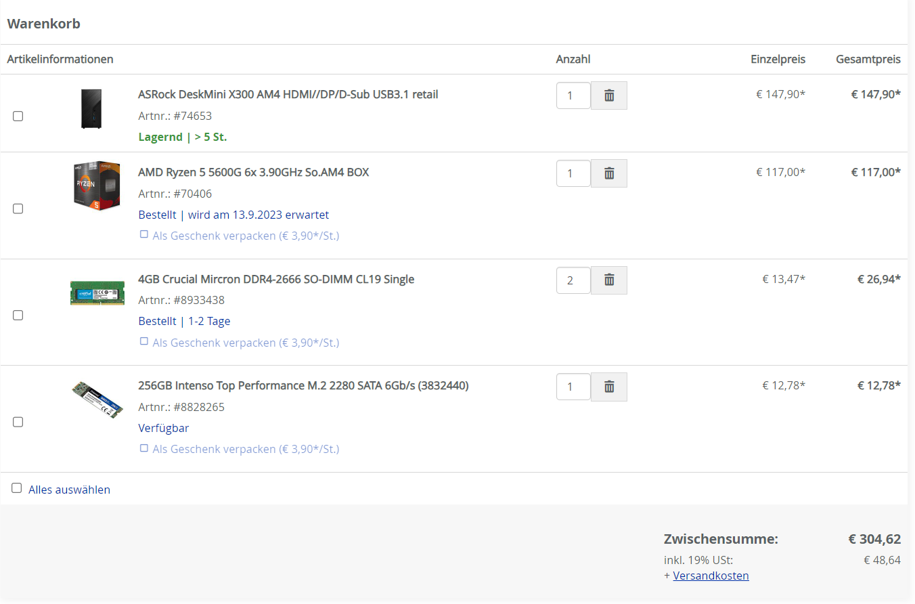The width and height of the screenshot is (915, 604).
Task: Open the ASRock DeskMini product page
Action: 287,94
